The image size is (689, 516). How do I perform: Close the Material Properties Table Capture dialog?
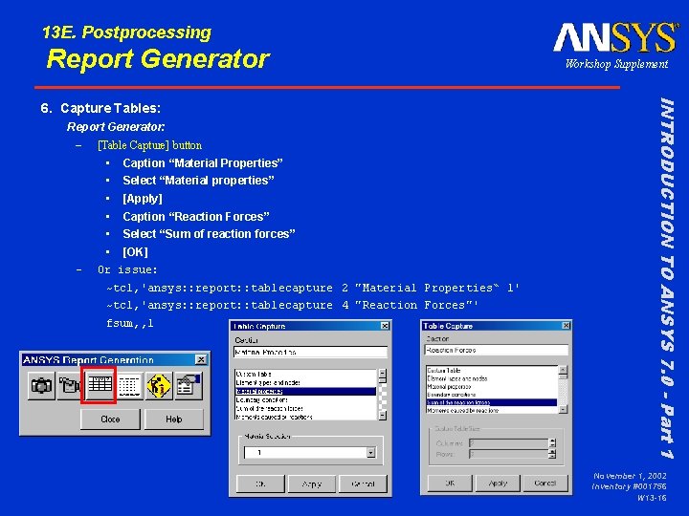385,326
